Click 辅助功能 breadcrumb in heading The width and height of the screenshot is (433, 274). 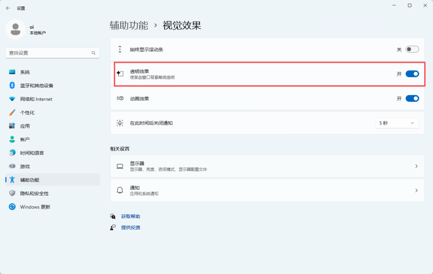[129, 25]
